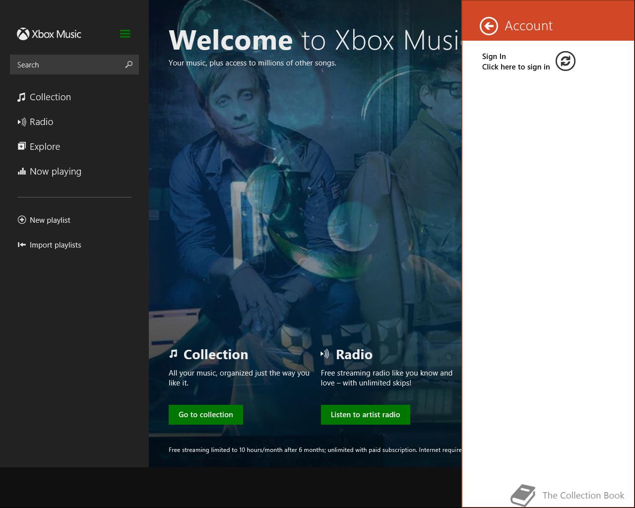The width and height of the screenshot is (635, 508).
Task: Click the back arrow in Account panel
Action: [x=489, y=26]
